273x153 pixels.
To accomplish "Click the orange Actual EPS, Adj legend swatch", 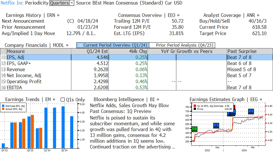I will (x=3, y=109).
